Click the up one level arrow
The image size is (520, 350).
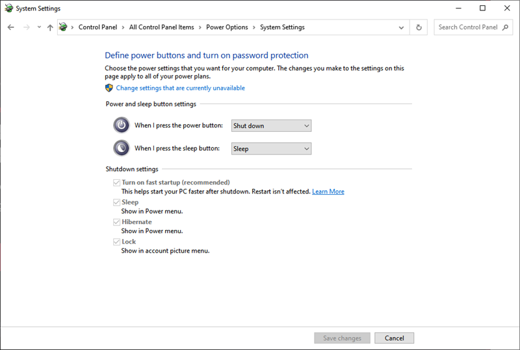click(50, 27)
